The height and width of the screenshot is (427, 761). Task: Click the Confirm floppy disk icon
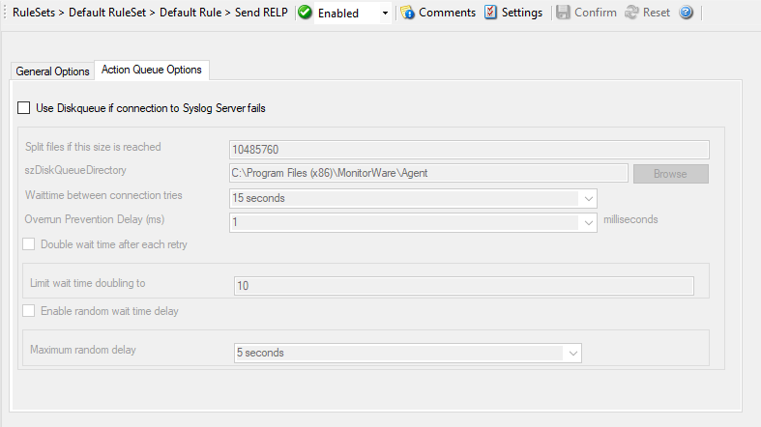click(x=563, y=13)
